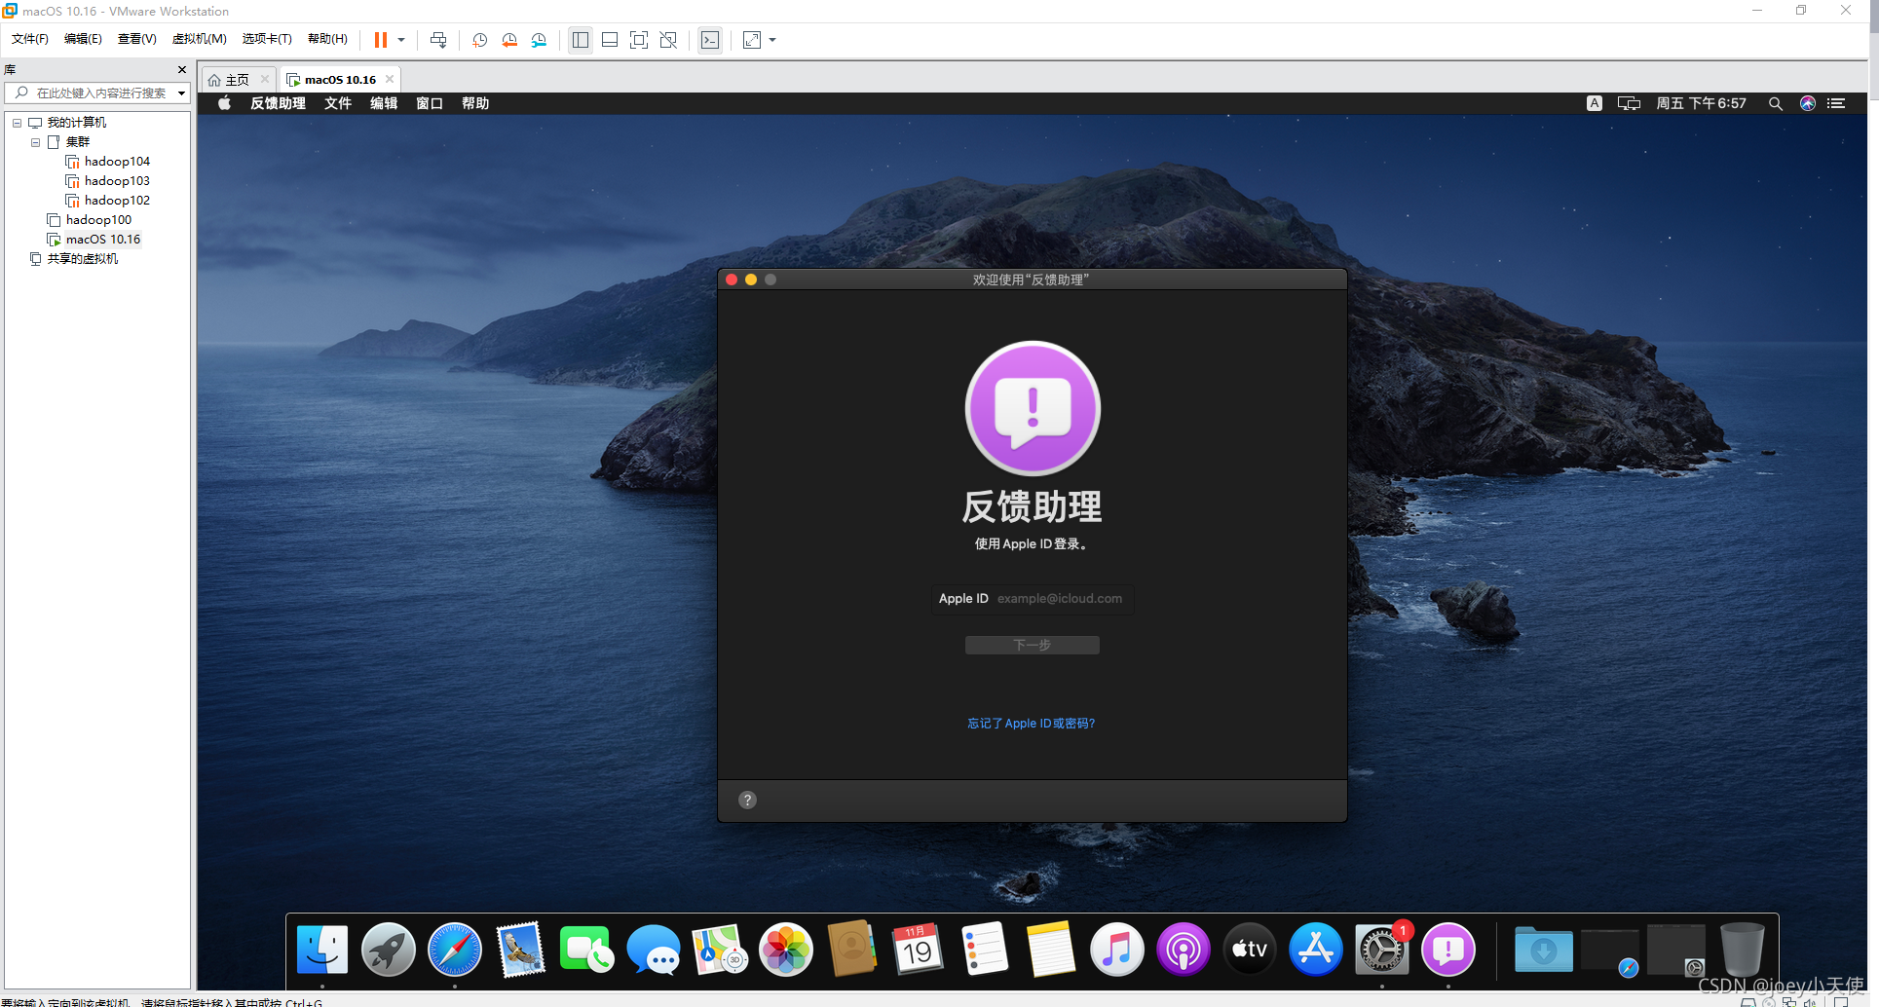The width and height of the screenshot is (1879, 1007).
Task: Open the snapshot manager icon
Action: coord(540,40)
